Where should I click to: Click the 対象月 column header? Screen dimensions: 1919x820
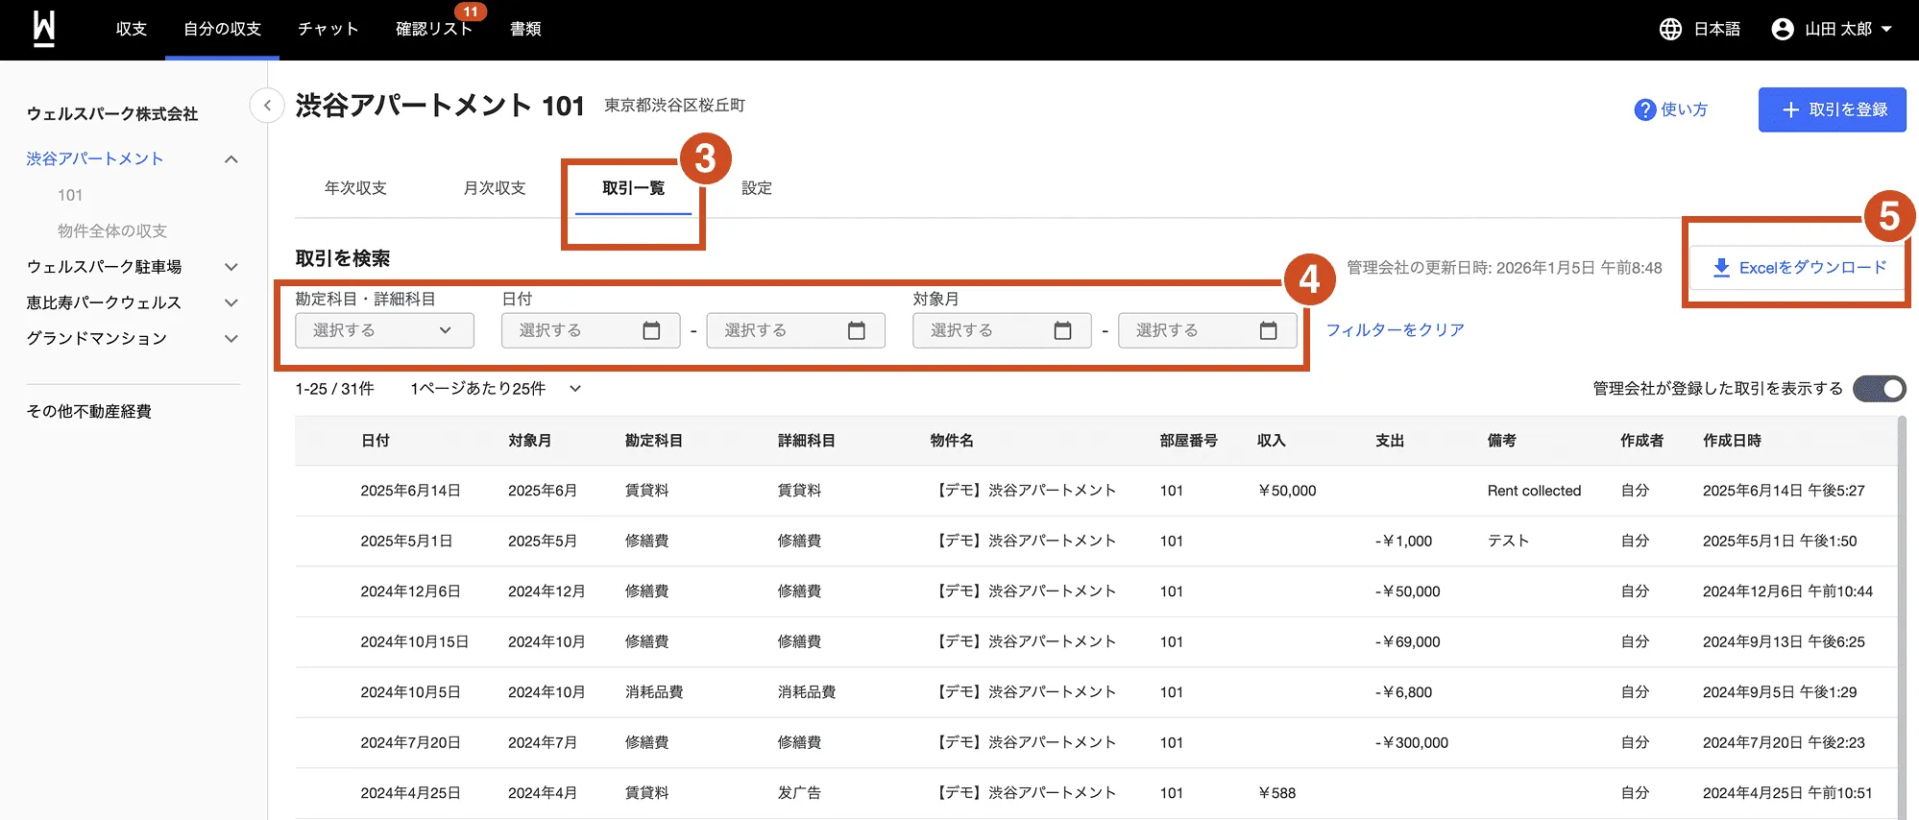coord(530,441)
